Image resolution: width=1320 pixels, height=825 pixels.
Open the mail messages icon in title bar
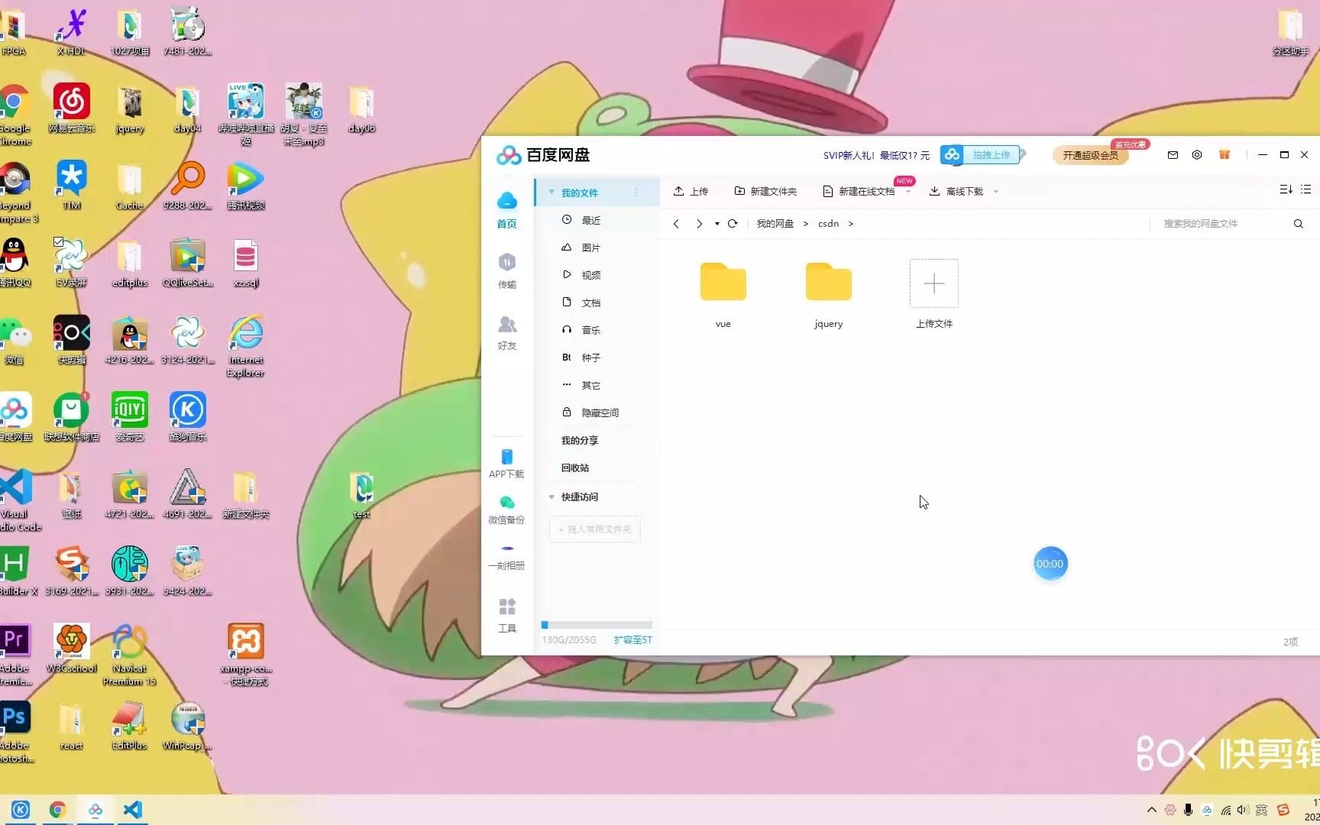(x=1173, y=155)
